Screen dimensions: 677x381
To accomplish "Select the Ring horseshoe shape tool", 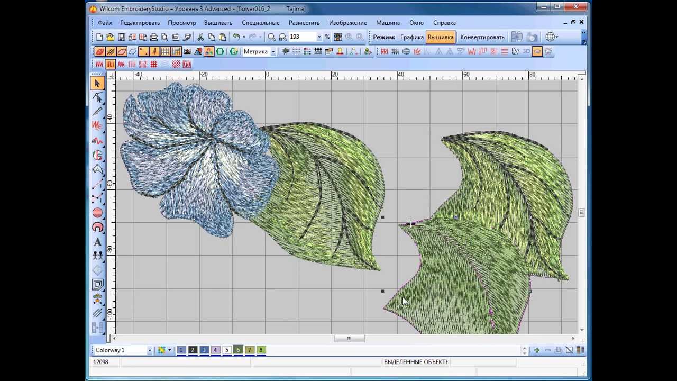I will point(97,227).
